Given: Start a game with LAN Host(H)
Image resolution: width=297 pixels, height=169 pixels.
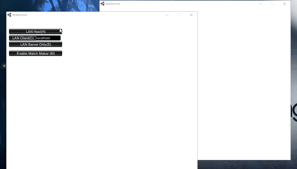Looking at the screenshot, I should 36,32.
